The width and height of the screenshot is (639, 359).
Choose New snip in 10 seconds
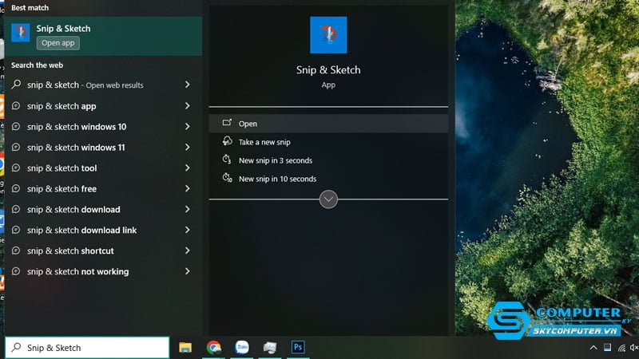pyautogui.click(x=328, y=179)
